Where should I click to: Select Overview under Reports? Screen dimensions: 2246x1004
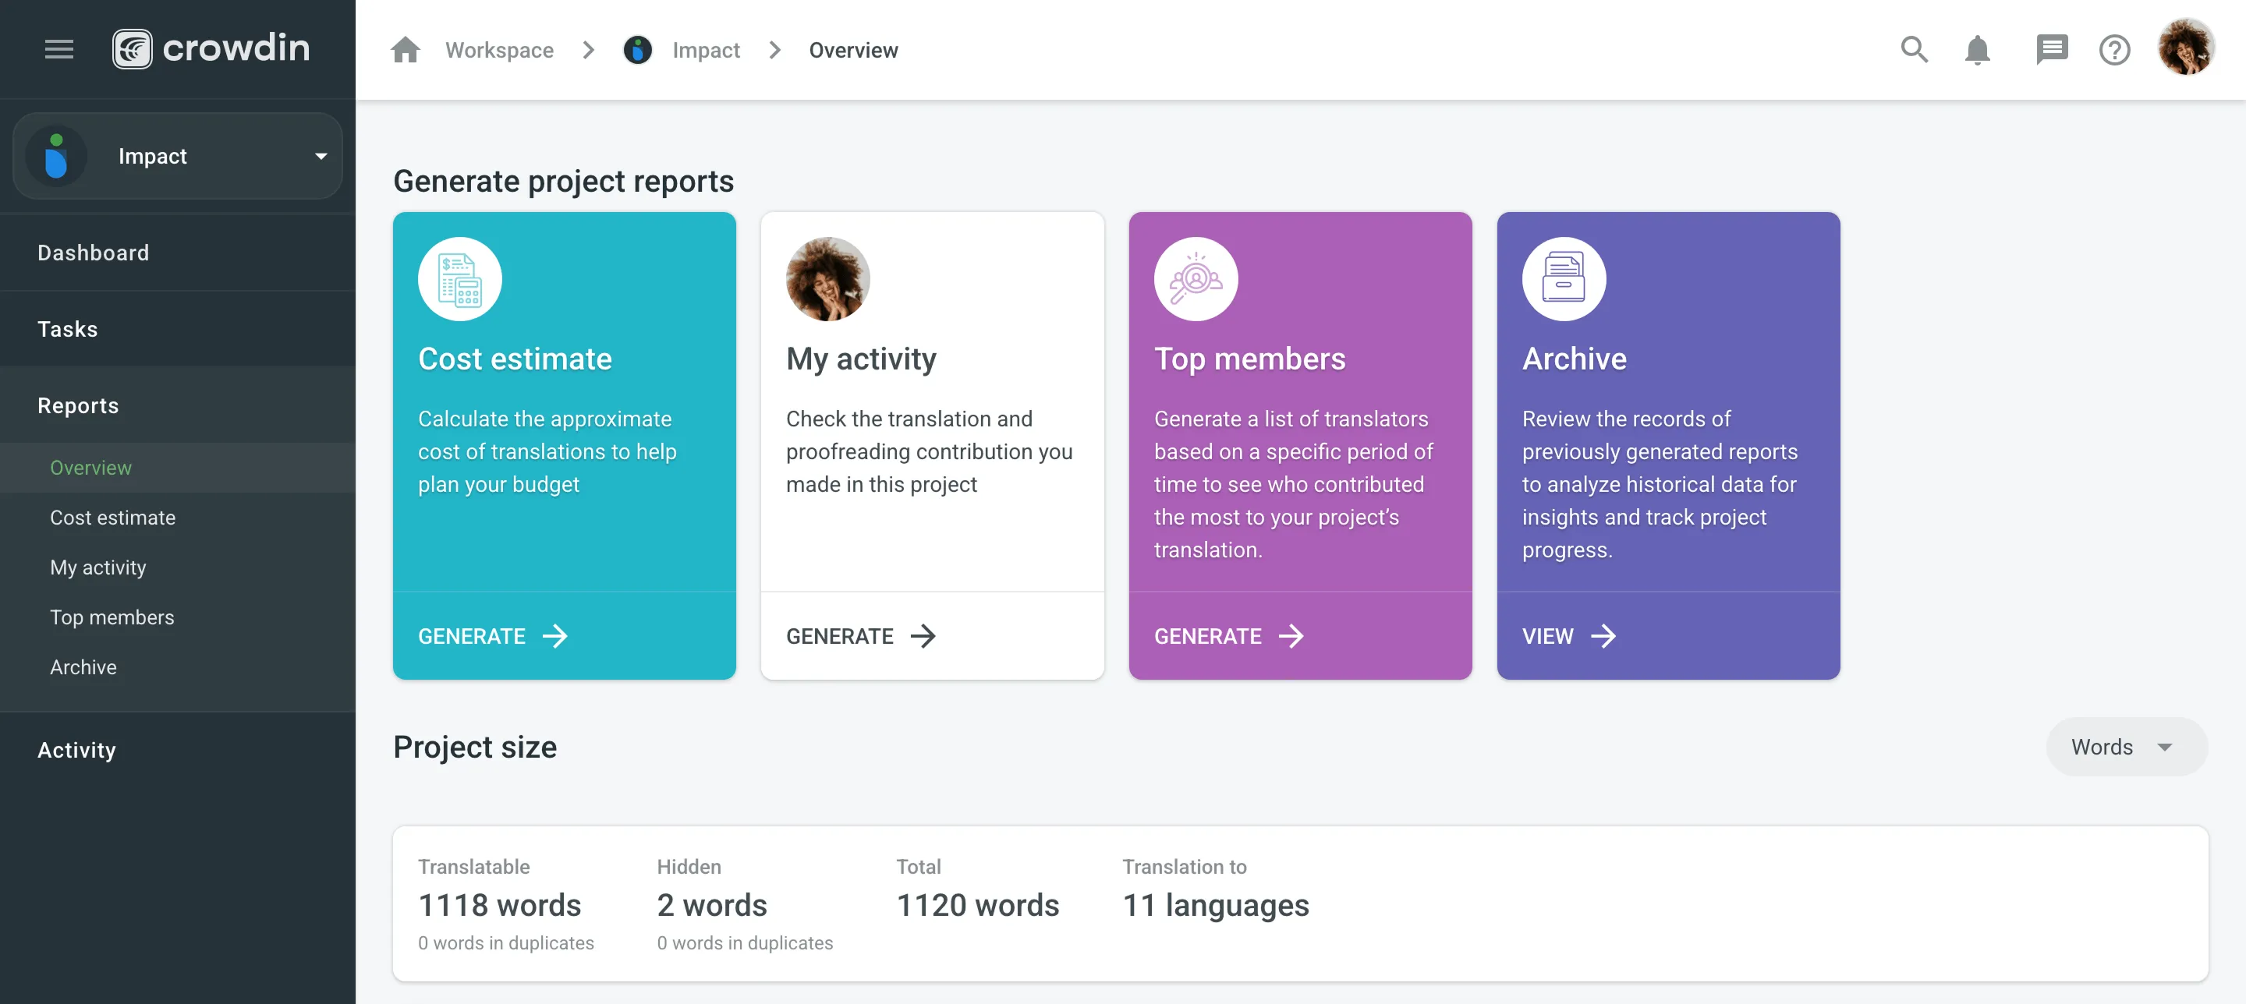[178, 468]
